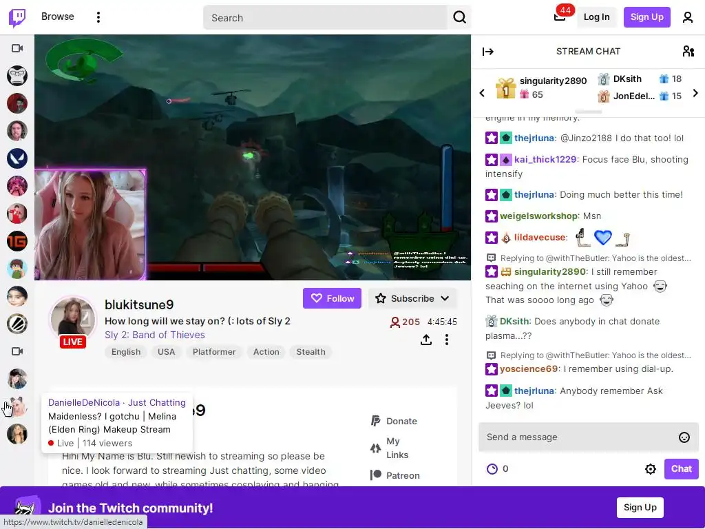Open the 1G logo channel in the sidebar
705x529 pixels.
[17, 241]
